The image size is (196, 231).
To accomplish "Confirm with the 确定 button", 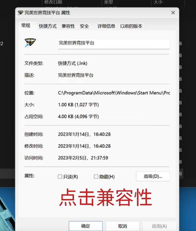I will [x=86, y=226].
